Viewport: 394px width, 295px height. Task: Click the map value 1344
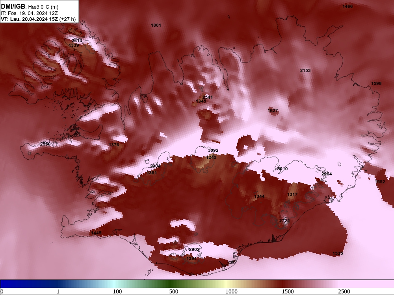coord(259,196)
